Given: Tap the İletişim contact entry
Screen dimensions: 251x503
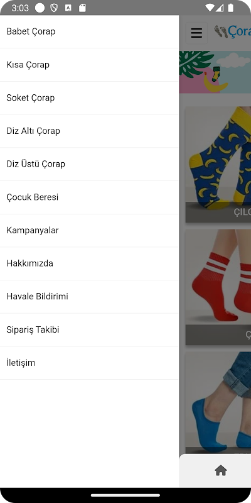Looking at the screenshot, I should tap(89, 363).
